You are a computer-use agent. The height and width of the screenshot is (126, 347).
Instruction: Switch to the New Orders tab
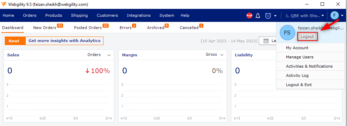coord(45,28)
